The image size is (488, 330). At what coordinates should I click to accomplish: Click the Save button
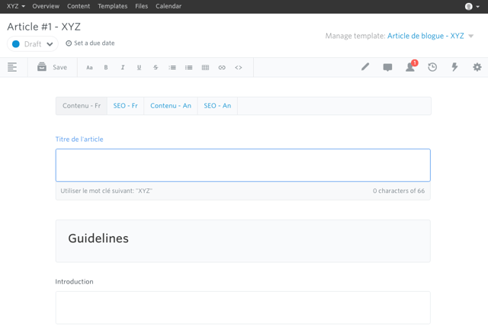(x=53, y=68)
